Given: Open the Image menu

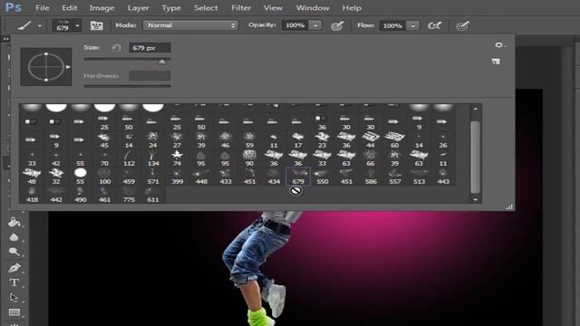Looking at the screenshot, I should pyautogui.click(x=101, y=8).
